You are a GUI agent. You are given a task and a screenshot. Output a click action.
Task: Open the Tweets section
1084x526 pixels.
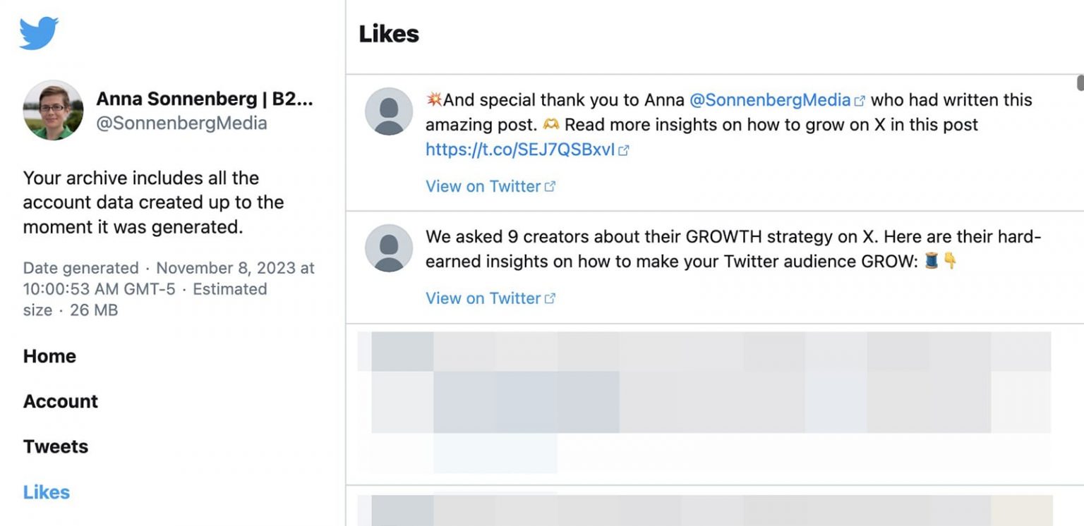point(55,446)
